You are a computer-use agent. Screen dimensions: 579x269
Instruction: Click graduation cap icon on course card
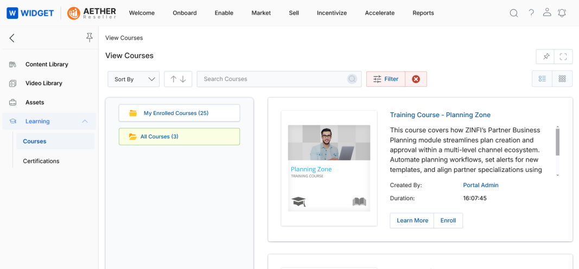[298, 201]
